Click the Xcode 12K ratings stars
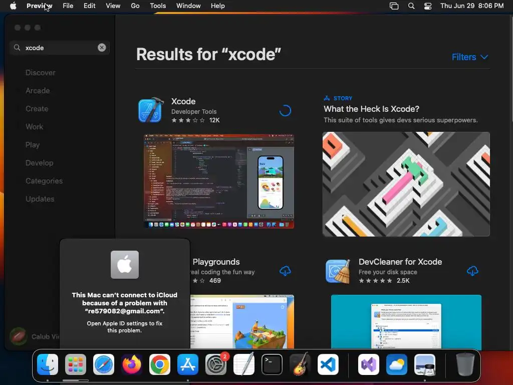This screenshot has height=385, width=513. [188, 120]
